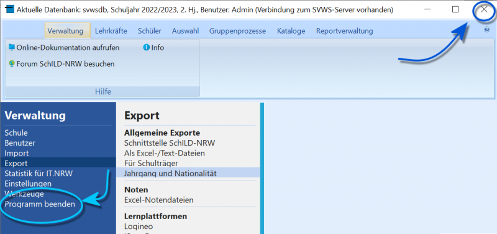Select Programm beenden in the sidebar

[40, 204]
